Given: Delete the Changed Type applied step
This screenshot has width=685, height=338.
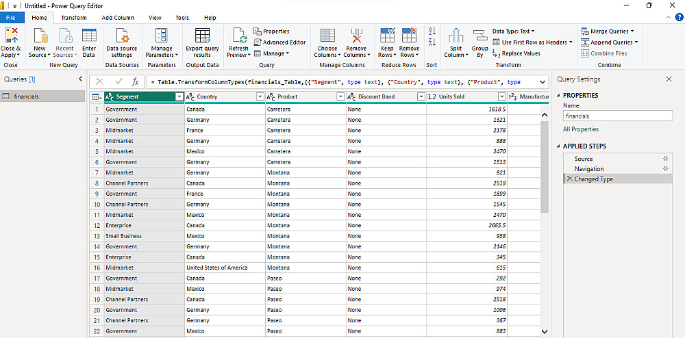Looking at the screenshot, I should [x=569, y=179].
